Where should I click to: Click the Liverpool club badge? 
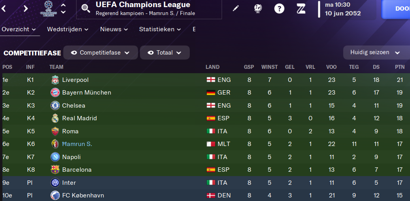point(55,80)
